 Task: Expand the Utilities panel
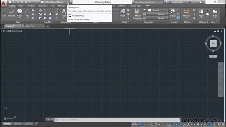point(188,22)
